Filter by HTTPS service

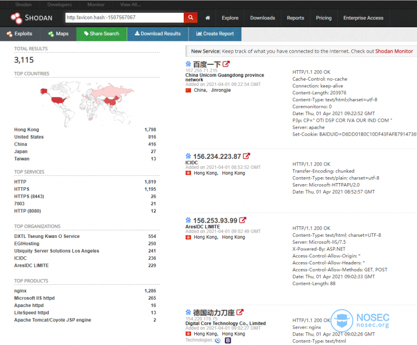click(22, 189)
